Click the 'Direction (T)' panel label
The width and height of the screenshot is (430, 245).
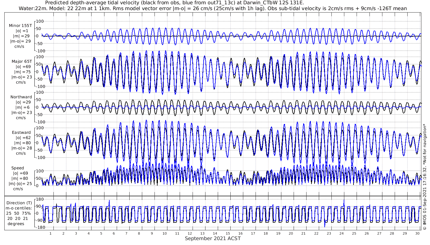[x=20, y=203]
